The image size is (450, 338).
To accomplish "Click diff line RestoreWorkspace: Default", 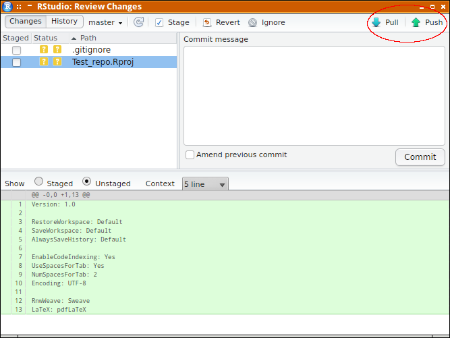I will pyautogui.click(x=77, y=222).
